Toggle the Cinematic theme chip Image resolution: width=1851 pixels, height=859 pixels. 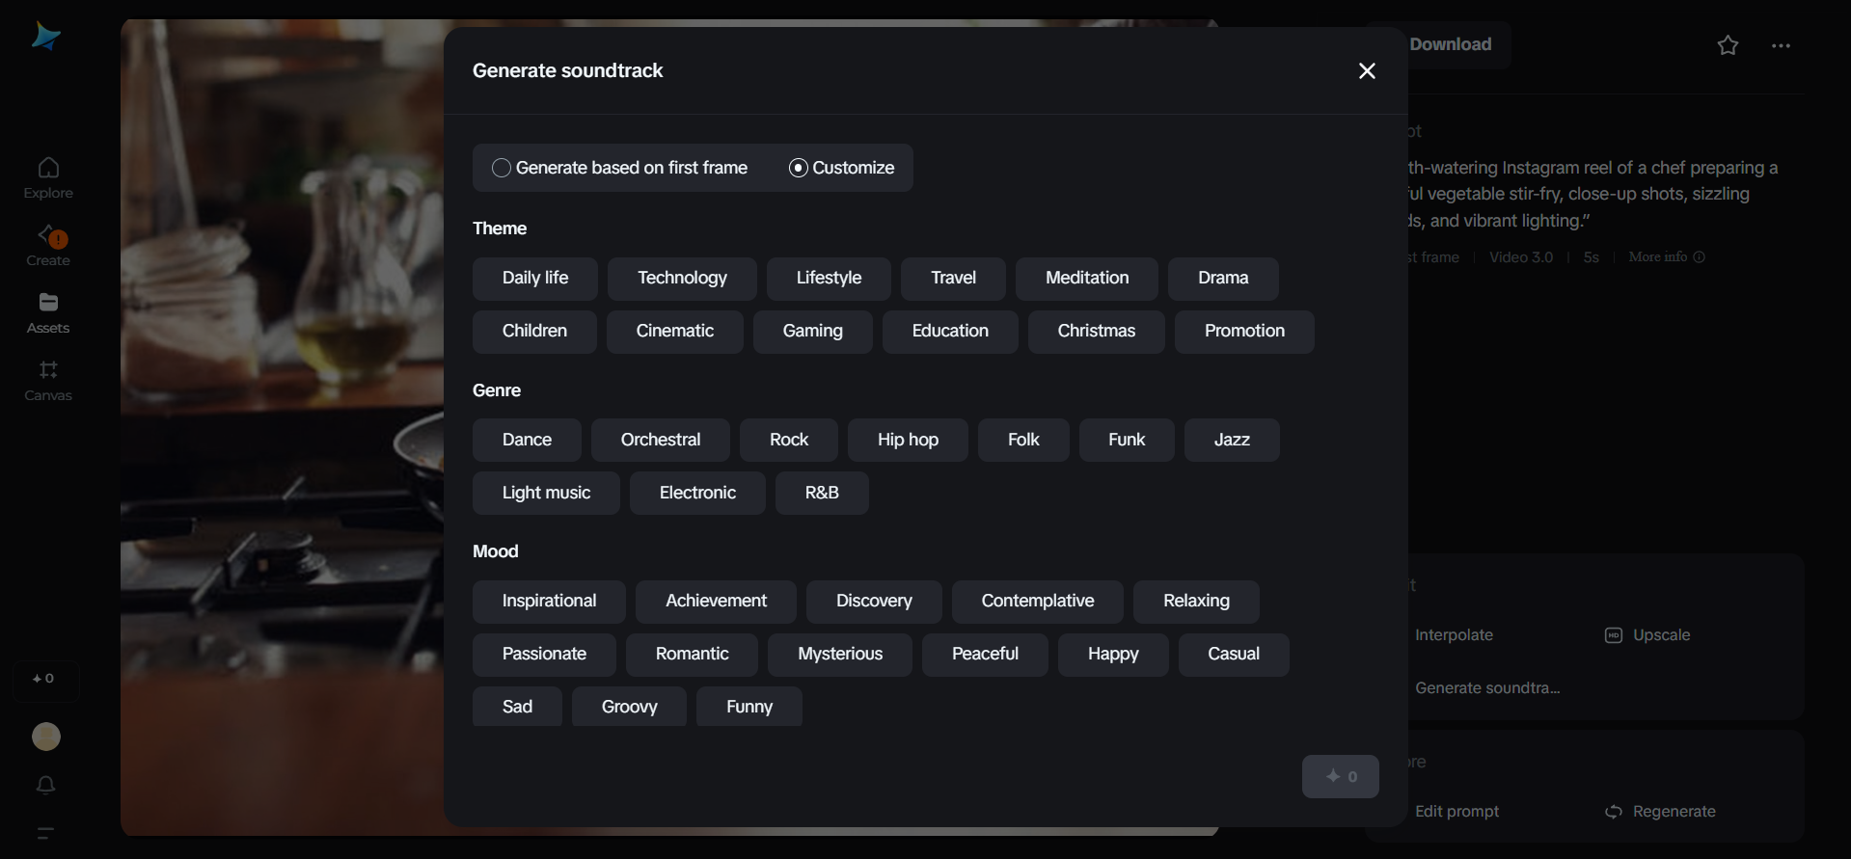click(674, 332)
